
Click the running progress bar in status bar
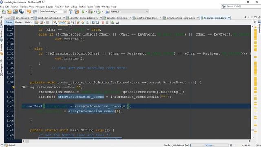(210, 145)
